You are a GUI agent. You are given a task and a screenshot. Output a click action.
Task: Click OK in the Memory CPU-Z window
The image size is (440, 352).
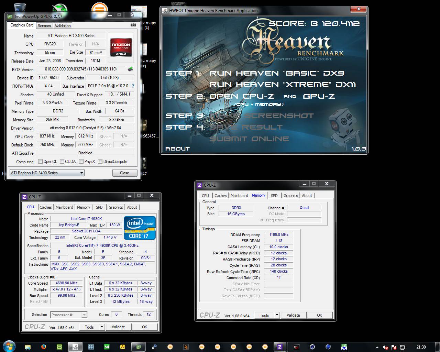coord(319,315)
